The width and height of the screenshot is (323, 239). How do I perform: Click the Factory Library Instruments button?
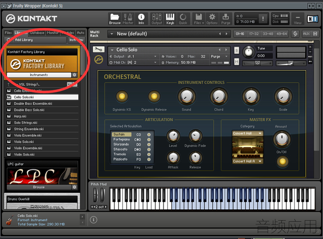pos(39,75)
